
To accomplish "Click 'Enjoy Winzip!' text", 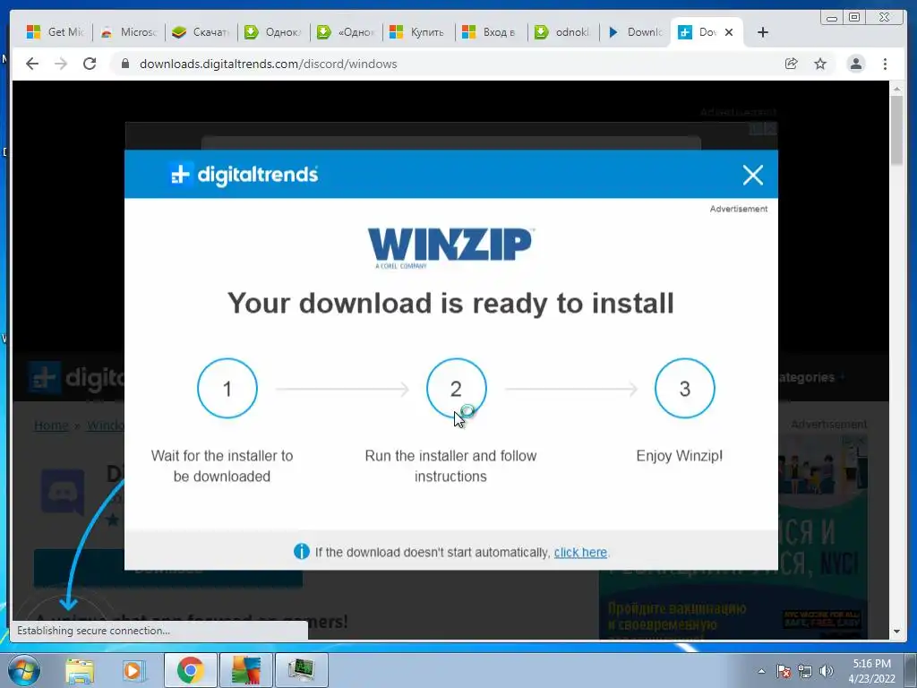I will [x=679, y=456].
